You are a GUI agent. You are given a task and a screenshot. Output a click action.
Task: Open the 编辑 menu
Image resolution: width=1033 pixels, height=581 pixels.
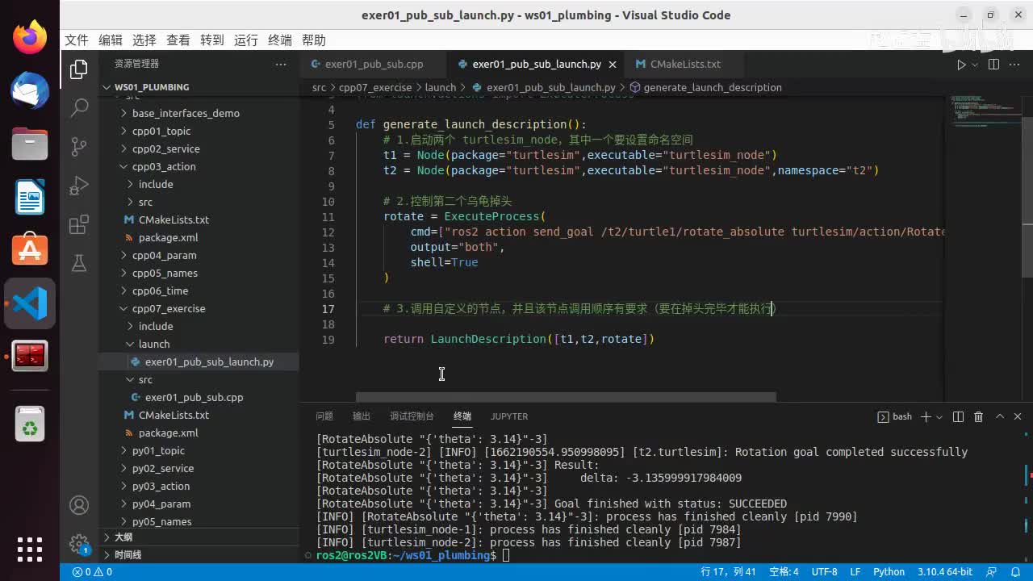pyautogui.click(x=111, y=40)
